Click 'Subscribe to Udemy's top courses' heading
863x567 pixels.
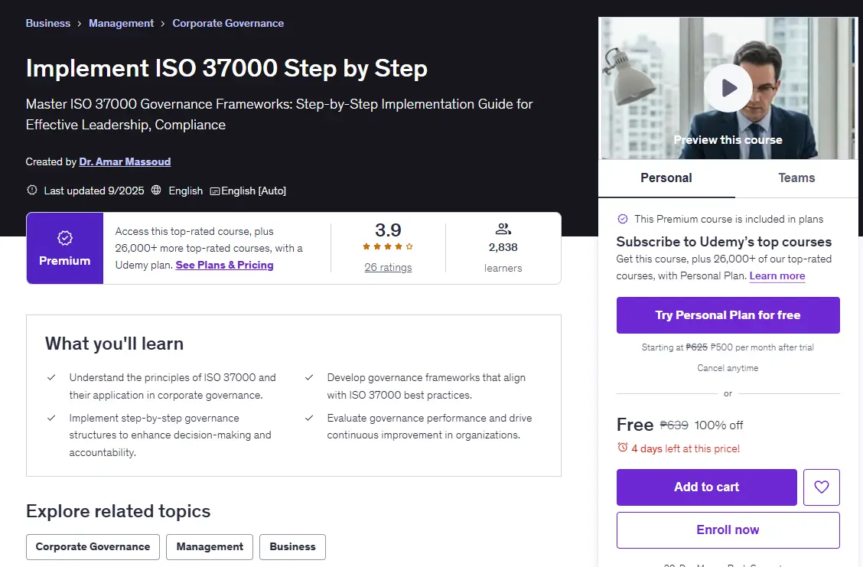[x=724, y=242]
